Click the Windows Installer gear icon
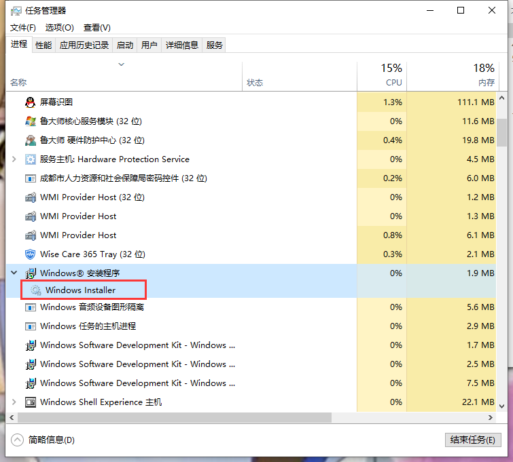 click(35, 290)
